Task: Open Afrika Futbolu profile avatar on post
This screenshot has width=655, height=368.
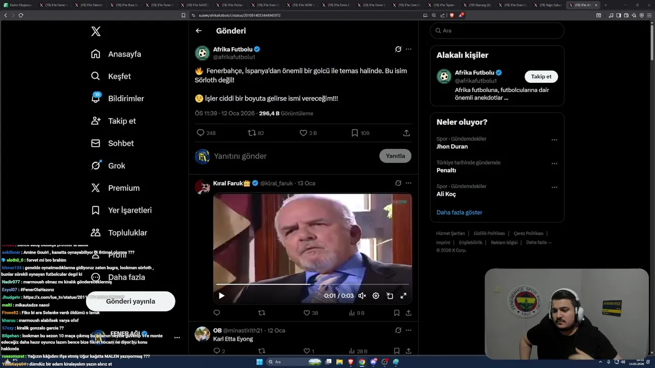Action: [202, 53]
